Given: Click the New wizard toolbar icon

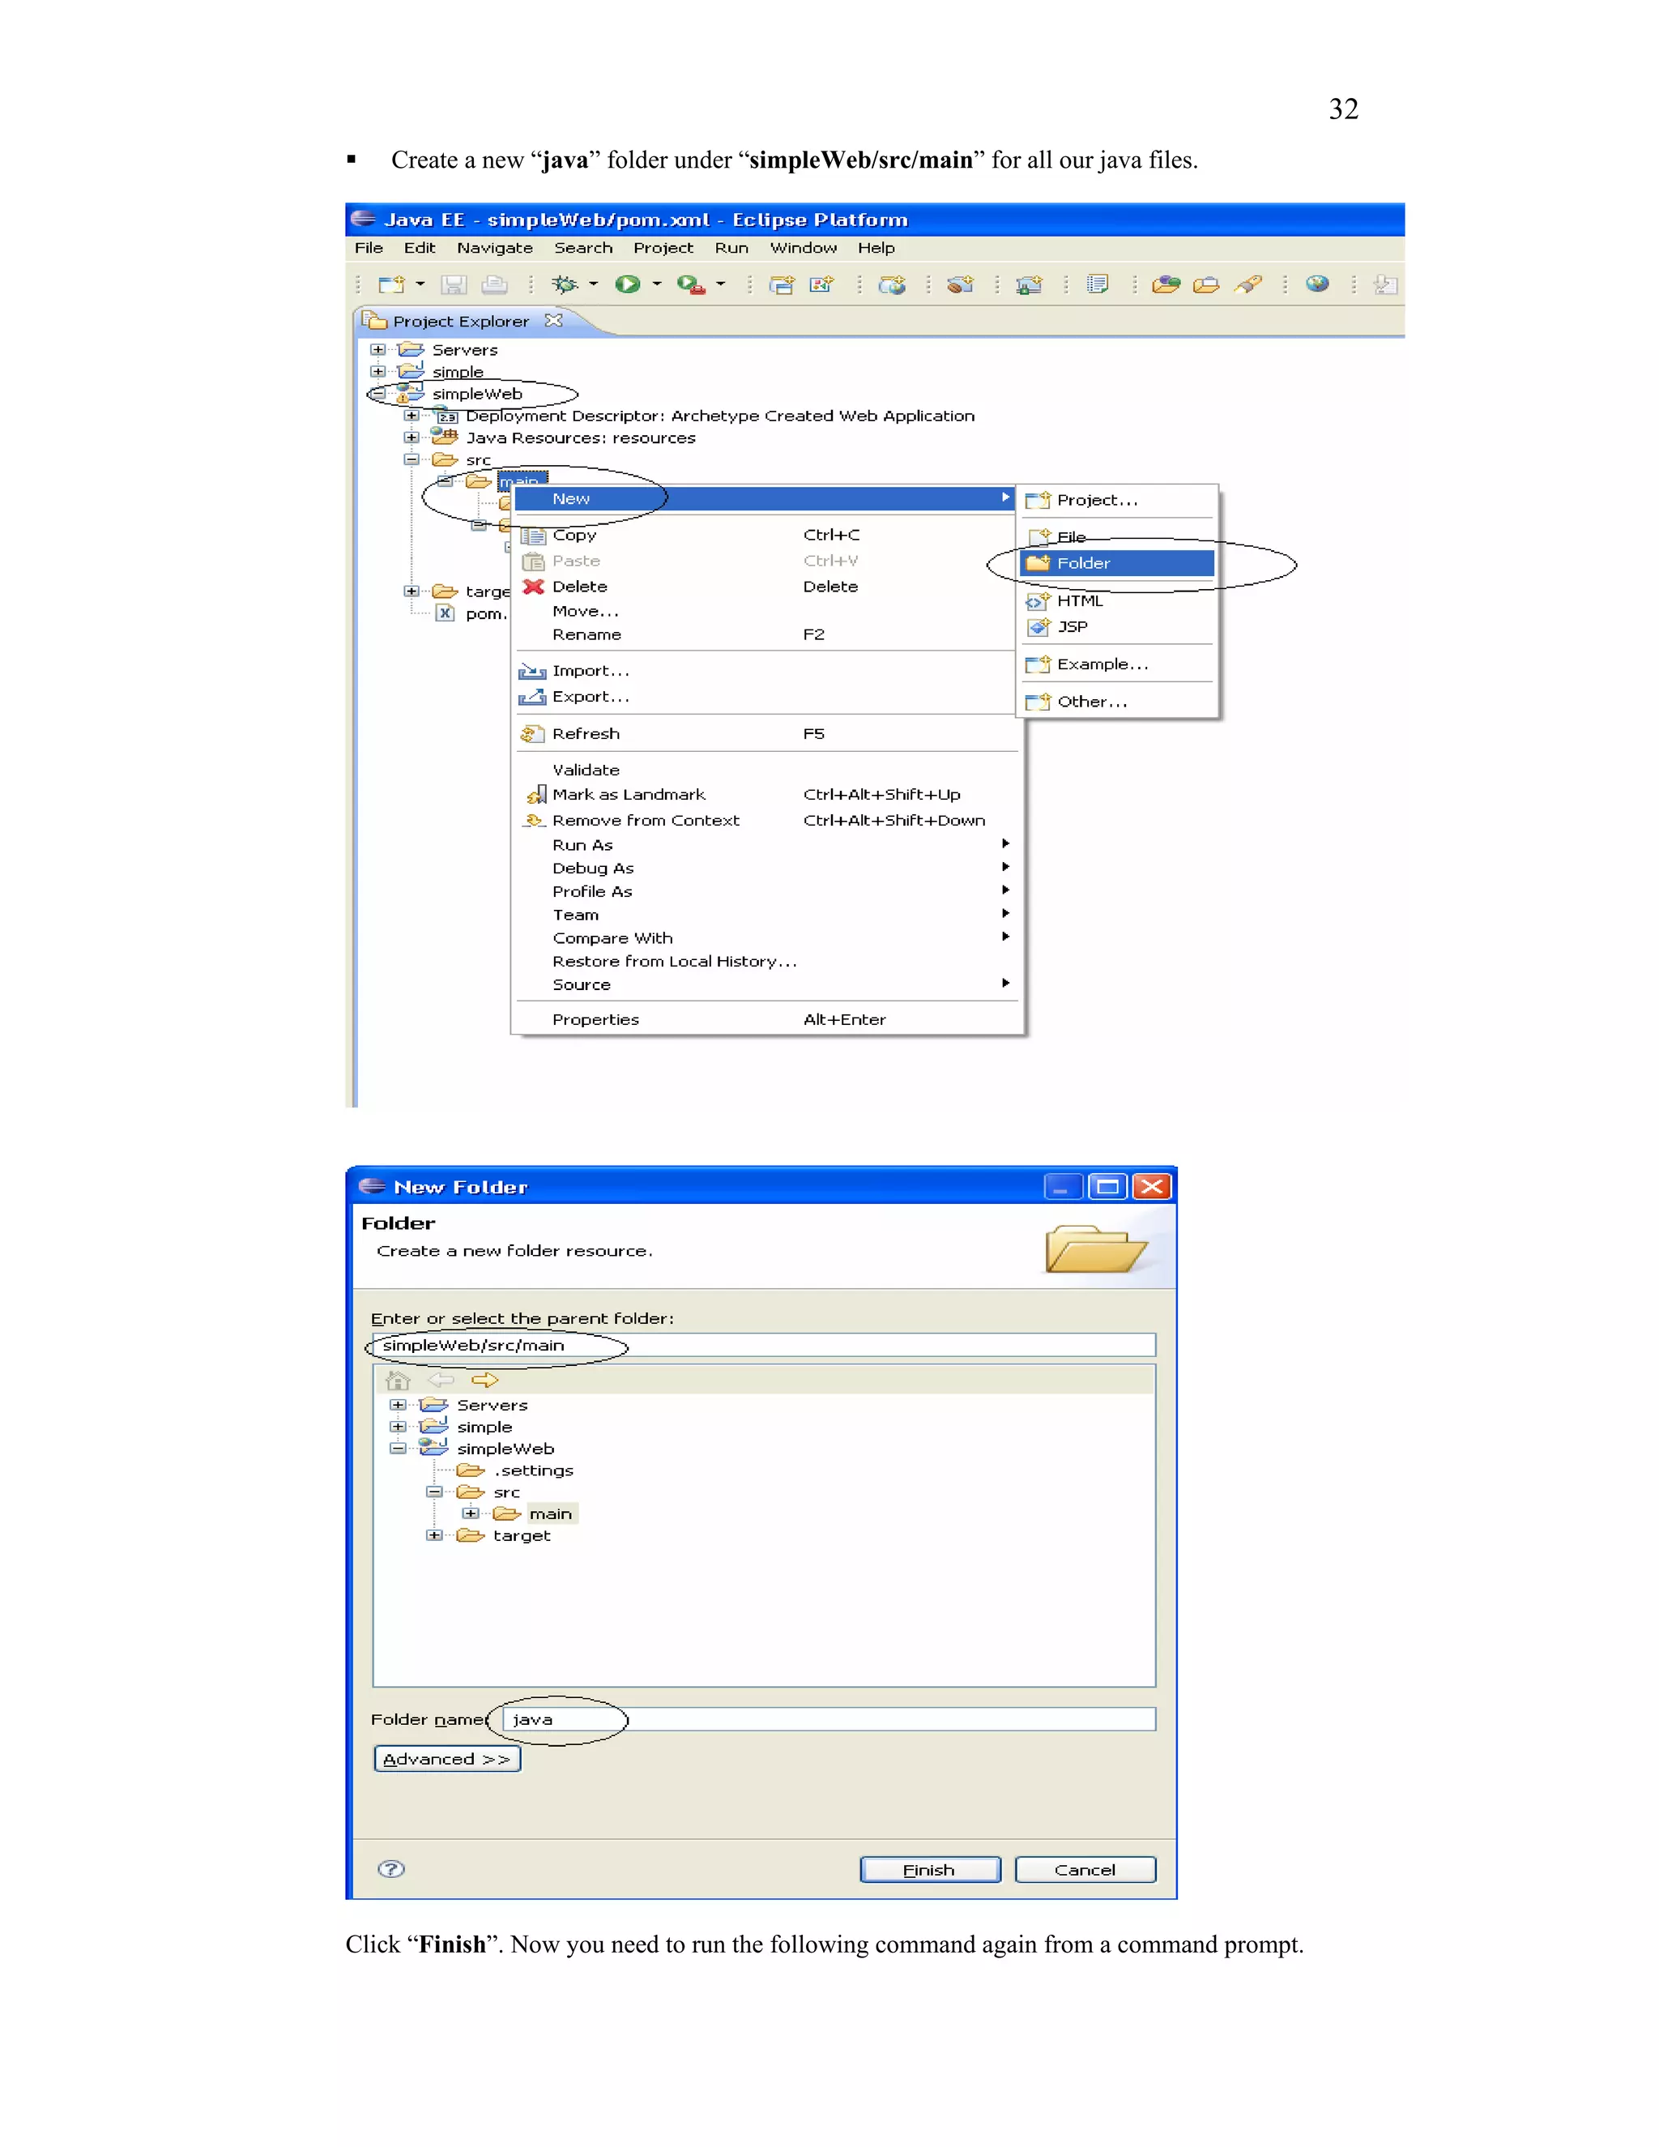Looking at the screenshot, I should [391, 285].
